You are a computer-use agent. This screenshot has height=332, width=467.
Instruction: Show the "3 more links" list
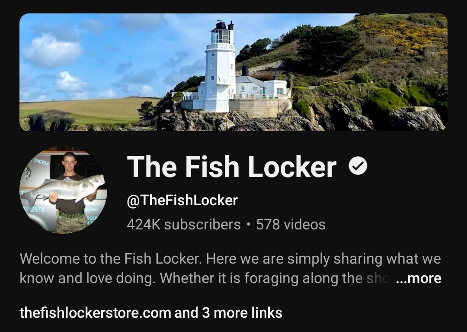click(x=242, y=313)
